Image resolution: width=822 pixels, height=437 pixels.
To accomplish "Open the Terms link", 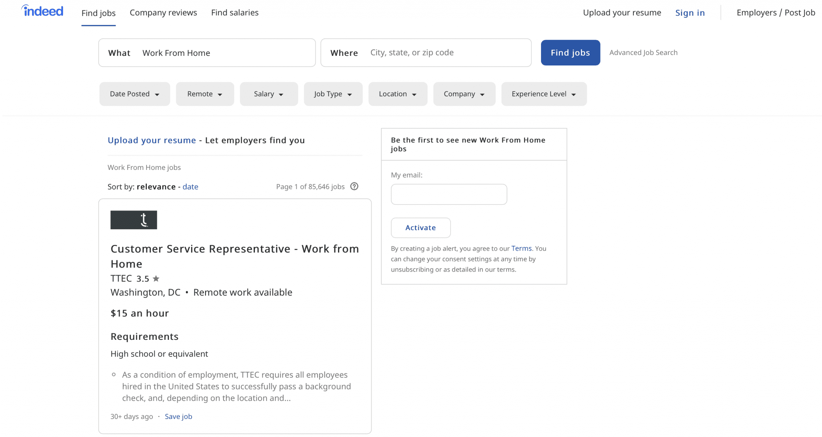I will click(521, 248).
